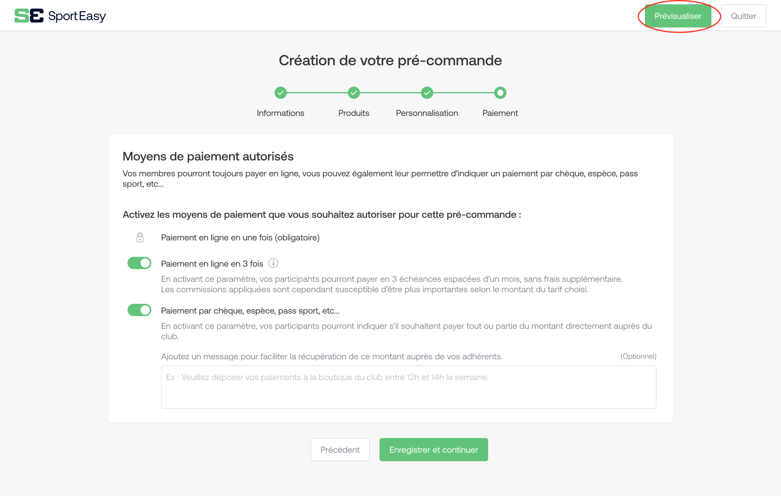781x496 pixels.
Task: Click the Produits step checkmark circle
Action: pos(354,93)
